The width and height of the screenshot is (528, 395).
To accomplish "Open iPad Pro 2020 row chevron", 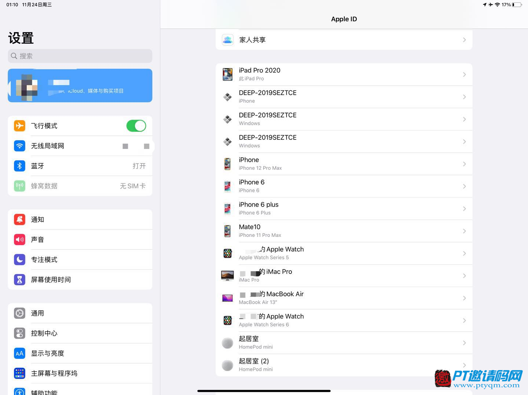I will click(x=465, y=74).
